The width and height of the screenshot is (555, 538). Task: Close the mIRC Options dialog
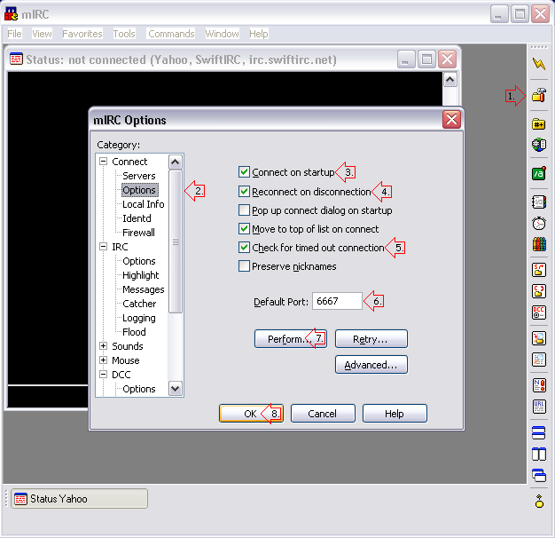(x=451, y=120)
